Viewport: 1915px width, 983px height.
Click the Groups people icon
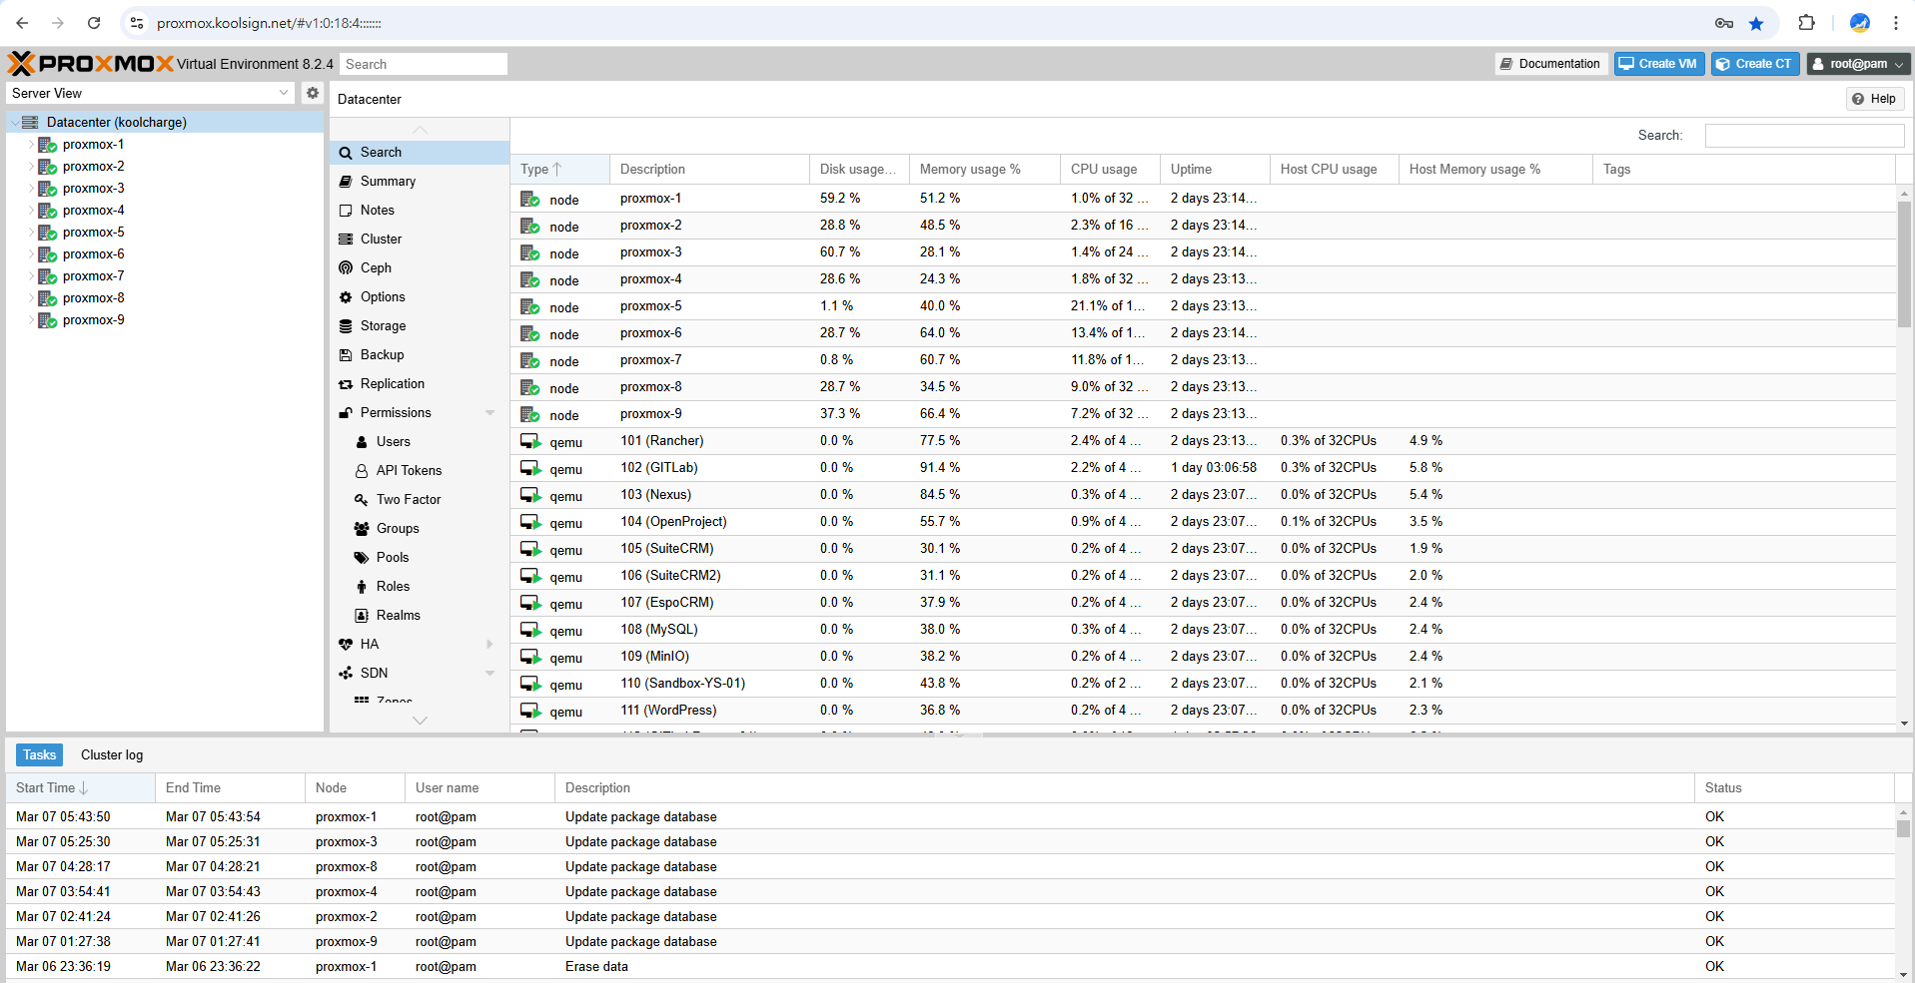362,529
